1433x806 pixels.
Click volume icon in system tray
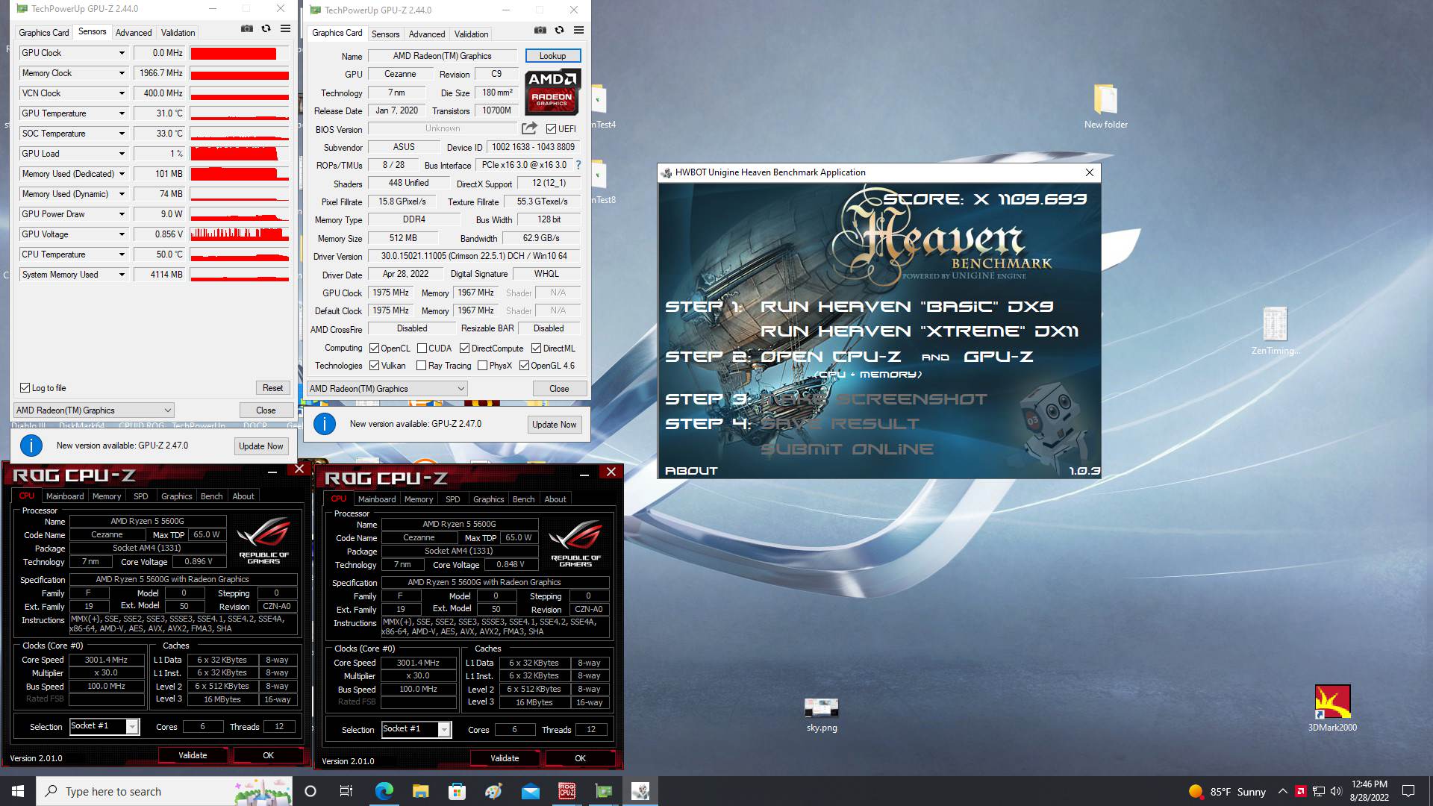point(1336,791)
